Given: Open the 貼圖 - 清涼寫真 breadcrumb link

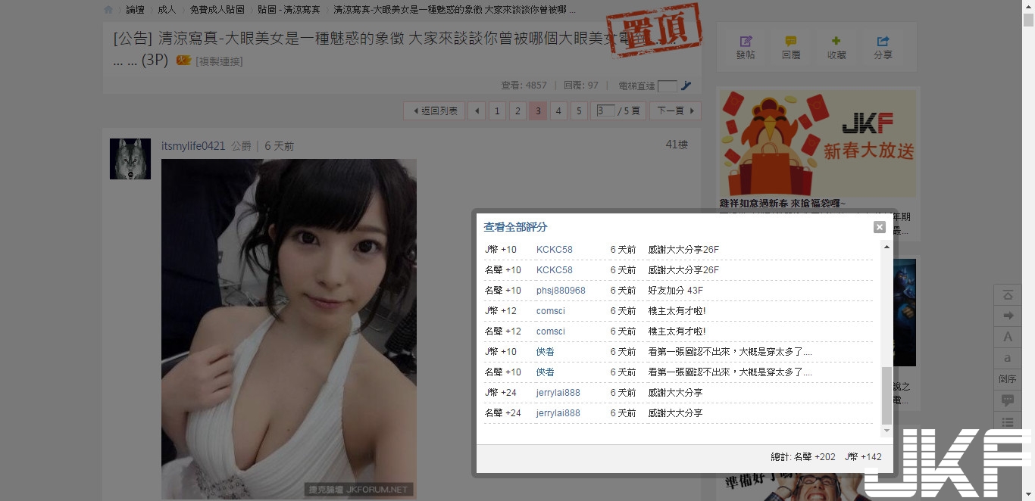Looking at the screenshot, I should coord(289,10).
